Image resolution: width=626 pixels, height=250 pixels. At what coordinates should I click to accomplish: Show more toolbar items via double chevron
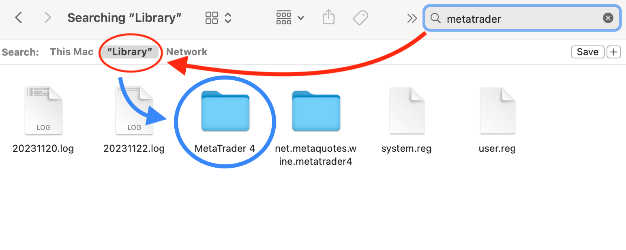pyautogui.click(x=412, y=18)
